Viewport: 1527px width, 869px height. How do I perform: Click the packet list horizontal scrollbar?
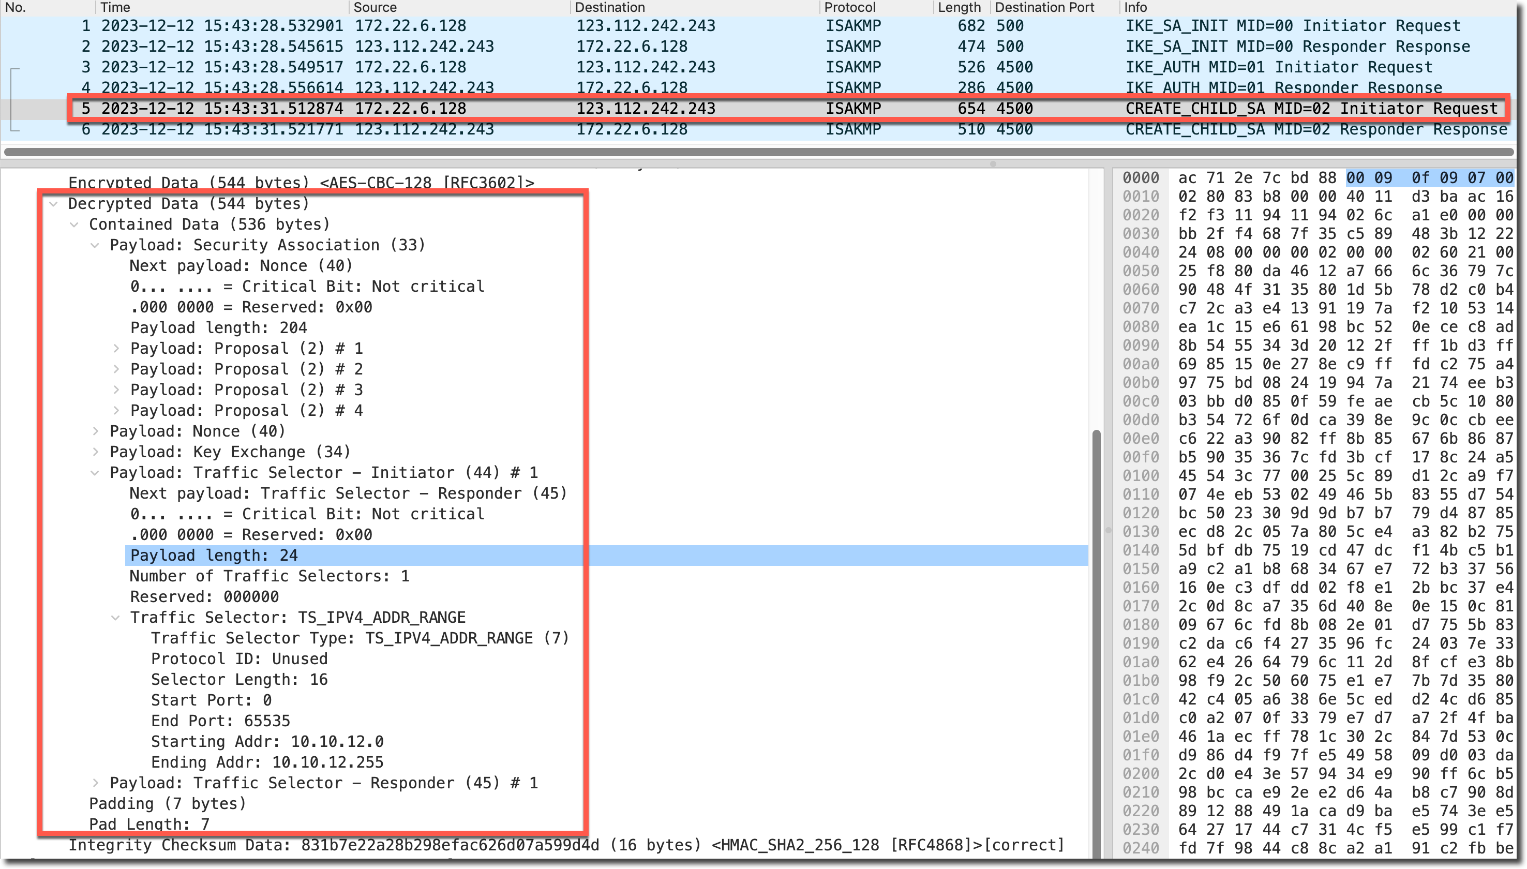pos(758,152)
